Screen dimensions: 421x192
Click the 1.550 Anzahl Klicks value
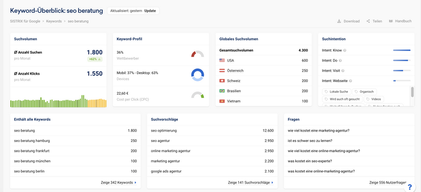pyautogui.click(x=95, y=74)
